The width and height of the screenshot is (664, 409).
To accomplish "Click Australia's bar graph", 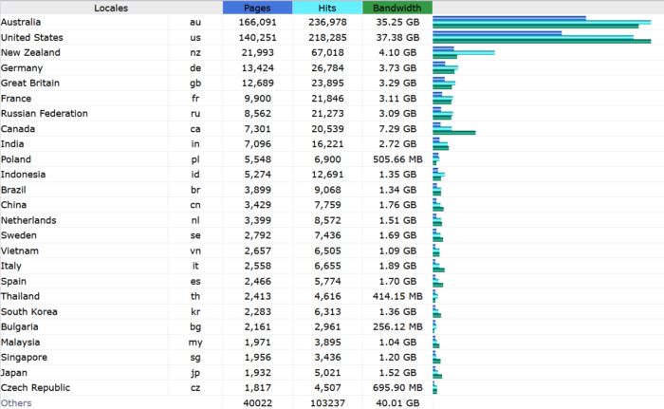I will [541, 22].
